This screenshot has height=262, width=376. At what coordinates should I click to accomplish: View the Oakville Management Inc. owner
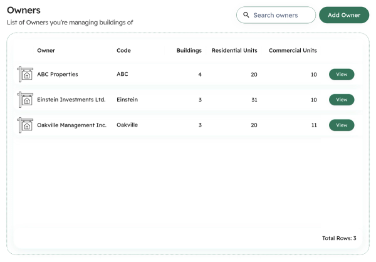(x=342, y=125)
